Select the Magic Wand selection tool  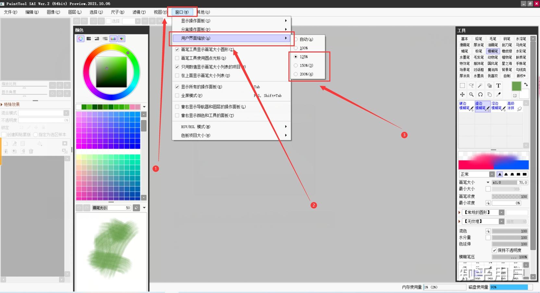coord(480,86)
